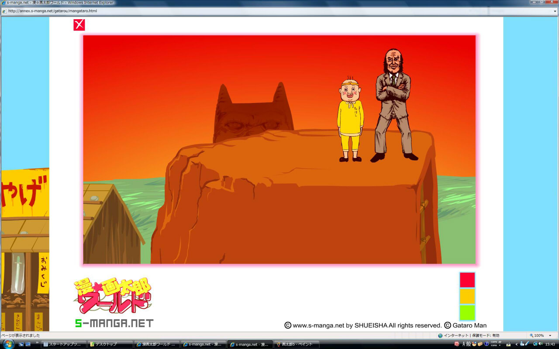Switch to the 画太郎5 - ペイント taskbar window
This screenshot has height=349, width=559.
(x=297, y=344)
